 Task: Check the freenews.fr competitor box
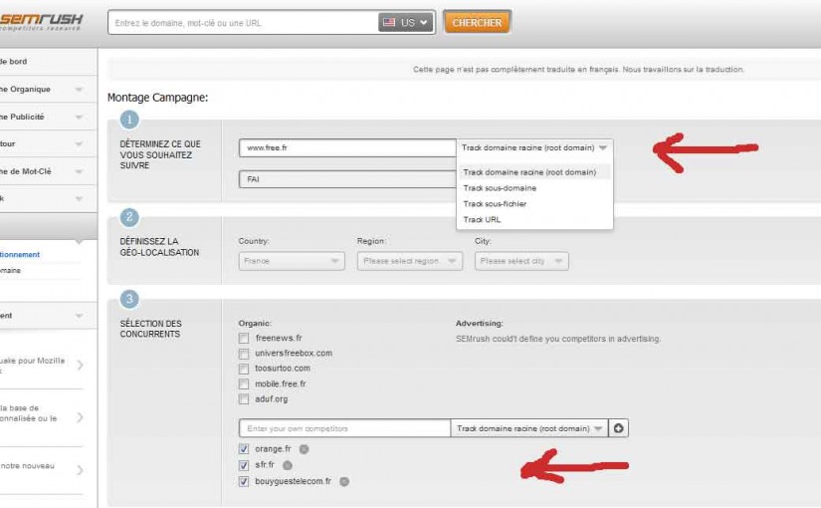pos(244,338)
